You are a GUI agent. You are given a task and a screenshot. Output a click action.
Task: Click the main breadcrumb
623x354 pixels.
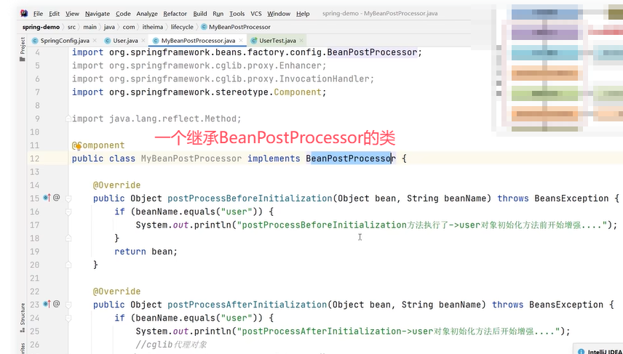point(90,27)
